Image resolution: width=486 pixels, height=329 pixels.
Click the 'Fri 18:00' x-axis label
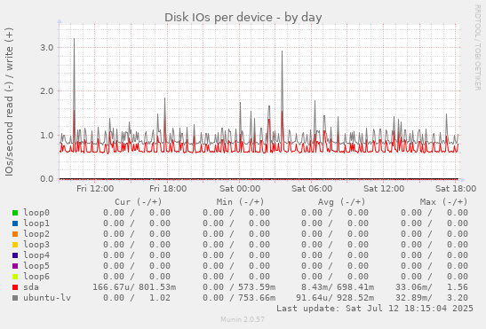[x=168, y=189]
